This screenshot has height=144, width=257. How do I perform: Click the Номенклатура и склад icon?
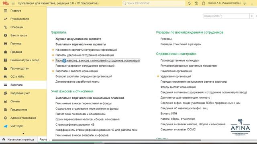pyautogui.click(x=5, y=60)
